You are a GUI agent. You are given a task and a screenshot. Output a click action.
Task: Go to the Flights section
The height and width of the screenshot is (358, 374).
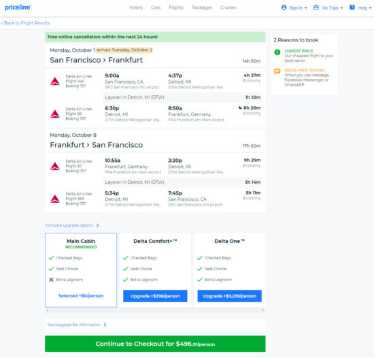(176, 7)
